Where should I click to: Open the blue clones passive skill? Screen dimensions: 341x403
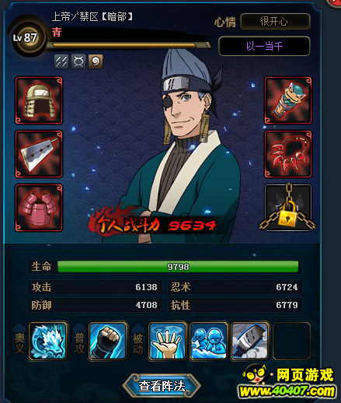point(208,341)
